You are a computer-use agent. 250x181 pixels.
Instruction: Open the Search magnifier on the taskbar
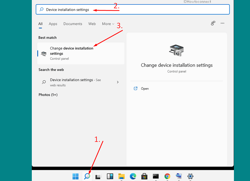(x=87, y=176)
